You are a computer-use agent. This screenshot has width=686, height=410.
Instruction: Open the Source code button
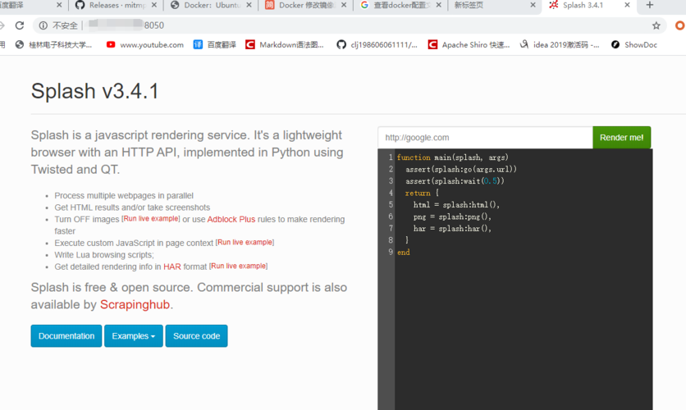tap(196, 336)
